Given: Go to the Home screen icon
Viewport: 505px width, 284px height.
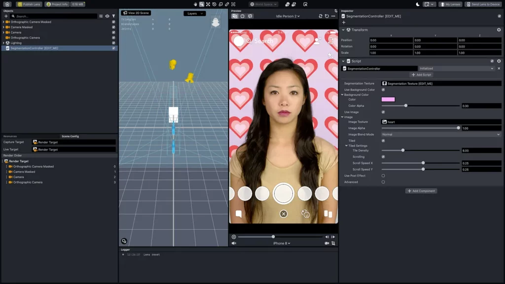Looking at the screenshot, I should [7, 4].
